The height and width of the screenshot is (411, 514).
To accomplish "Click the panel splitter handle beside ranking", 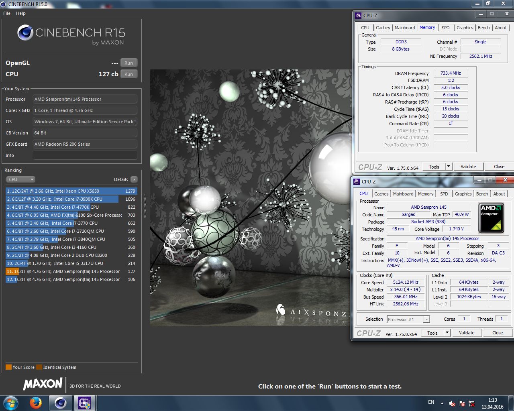I will click(145, 207).
